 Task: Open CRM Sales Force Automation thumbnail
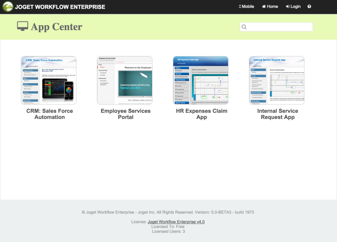point(49,80)
